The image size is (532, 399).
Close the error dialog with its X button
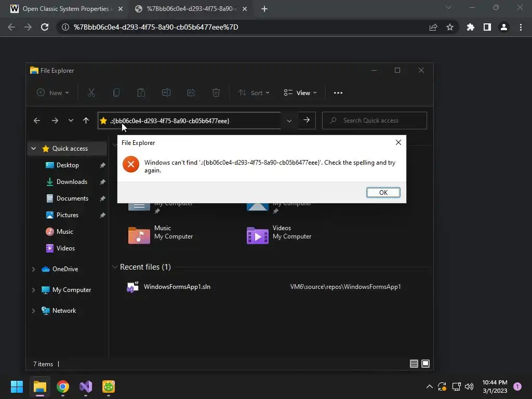pos(398,142)
